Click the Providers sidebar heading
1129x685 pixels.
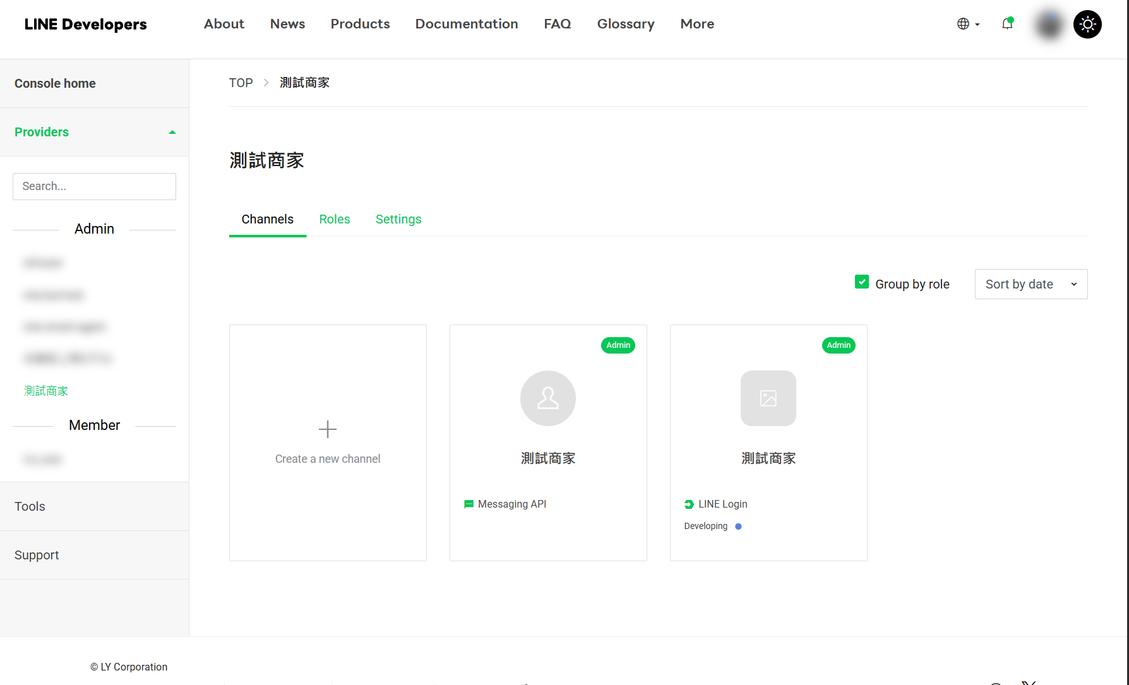[x=42, y=132]
